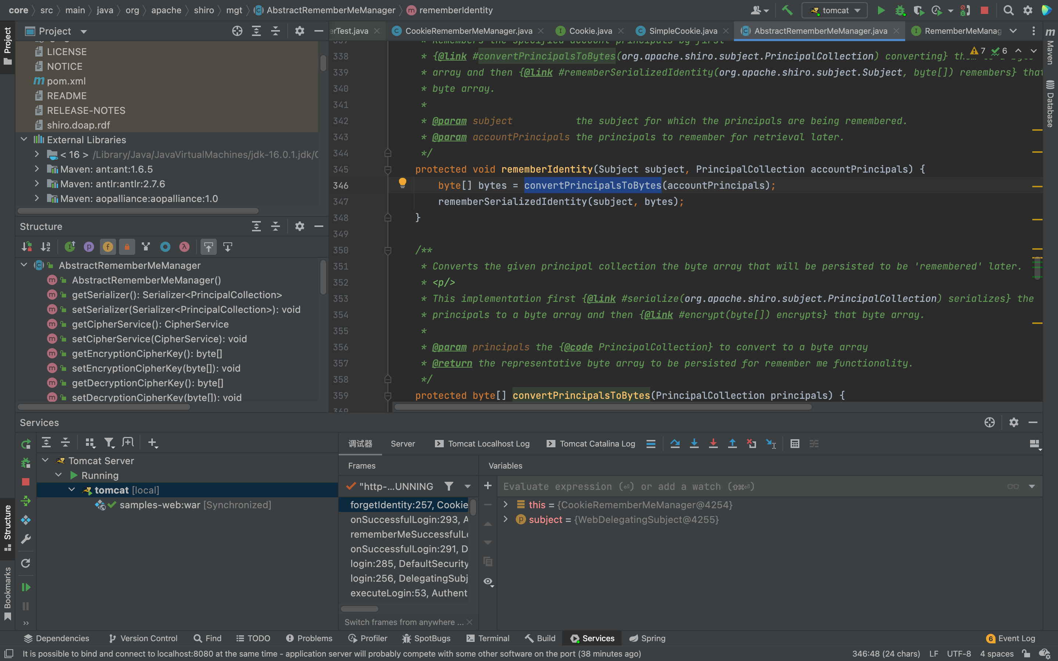Image resolution: width=1058 pixels, height=661 pixels.
Task: Open Version Control tool window
Action: point(143,638)
